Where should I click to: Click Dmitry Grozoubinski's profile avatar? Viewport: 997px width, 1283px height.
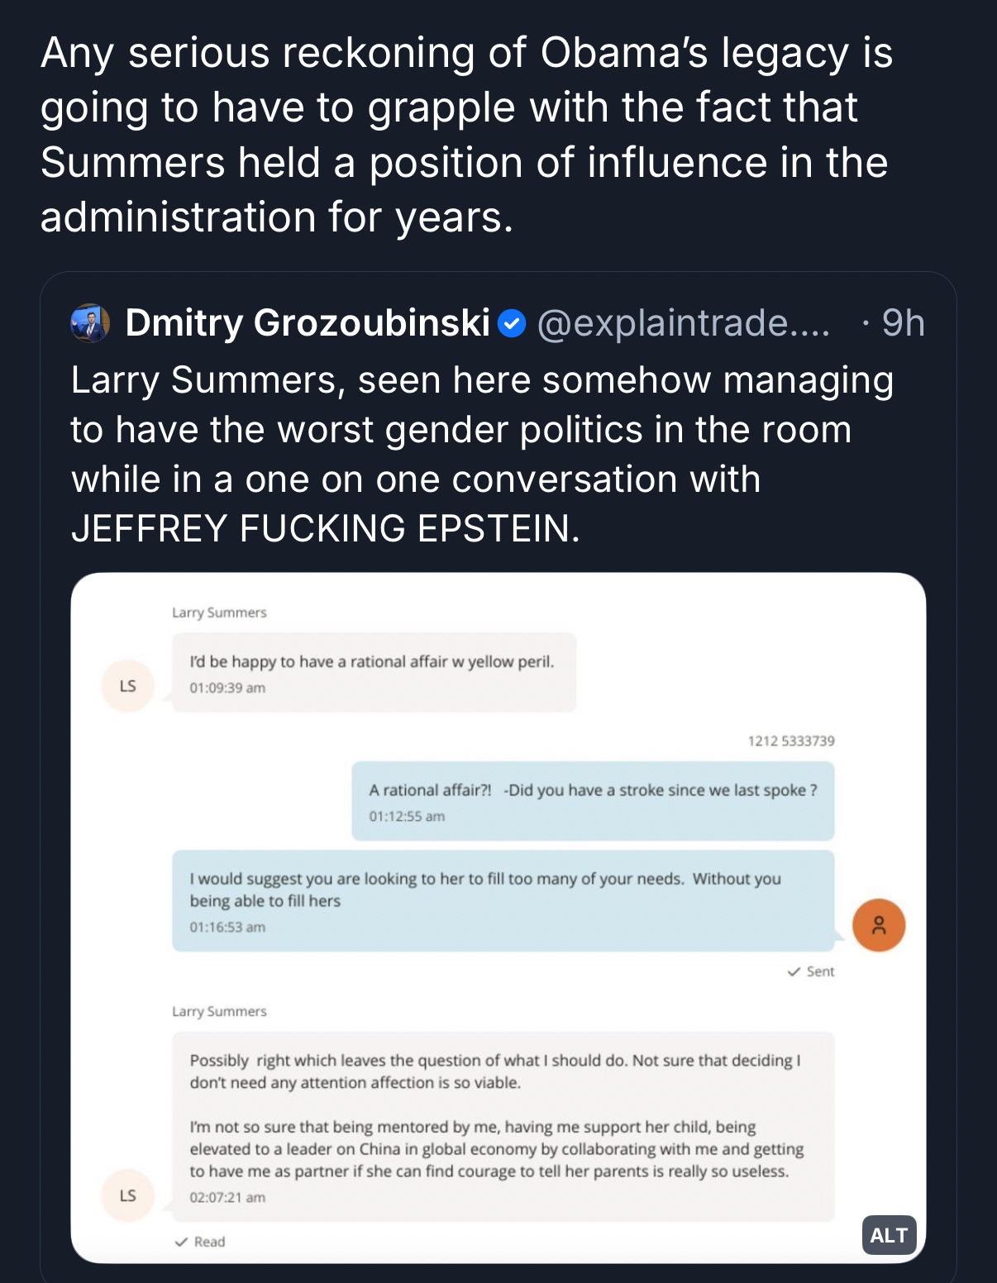[90, 323]
